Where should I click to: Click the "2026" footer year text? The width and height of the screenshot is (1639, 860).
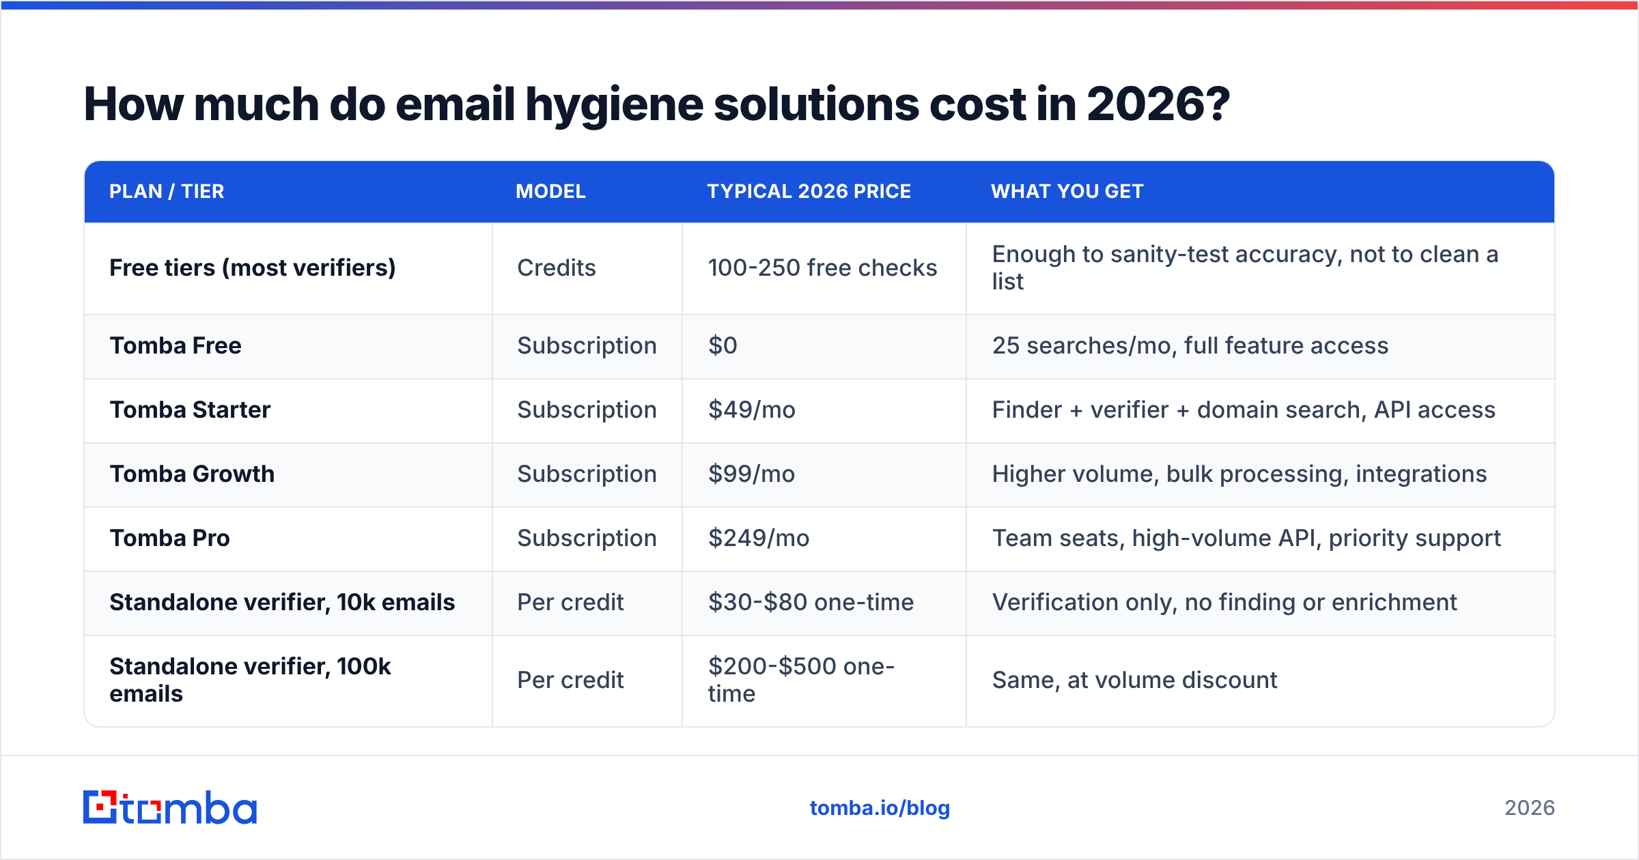click(1530, 808)
